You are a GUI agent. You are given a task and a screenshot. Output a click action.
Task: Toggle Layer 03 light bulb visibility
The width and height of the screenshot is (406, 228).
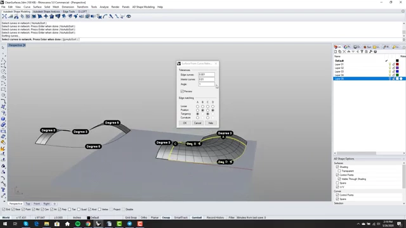click(390, 72)
